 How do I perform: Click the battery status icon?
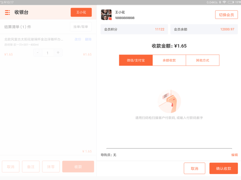231,2
